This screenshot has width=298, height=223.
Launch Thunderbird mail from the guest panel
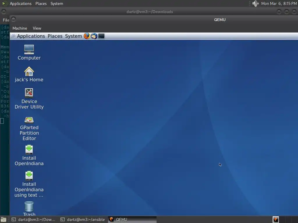click(94, 36)
